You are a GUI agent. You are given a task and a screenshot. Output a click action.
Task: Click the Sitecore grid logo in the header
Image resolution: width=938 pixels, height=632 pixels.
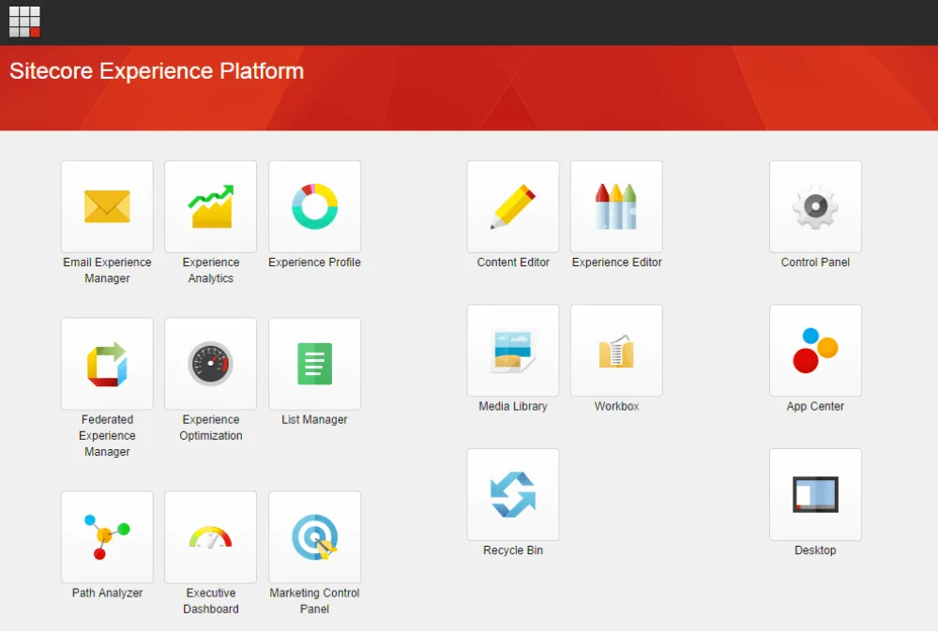click(24, 21)
